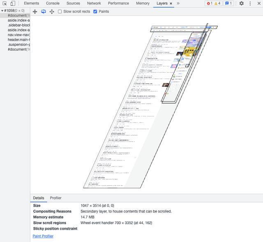Select nav.view-nav layer in tree

(x=19, y=35)
